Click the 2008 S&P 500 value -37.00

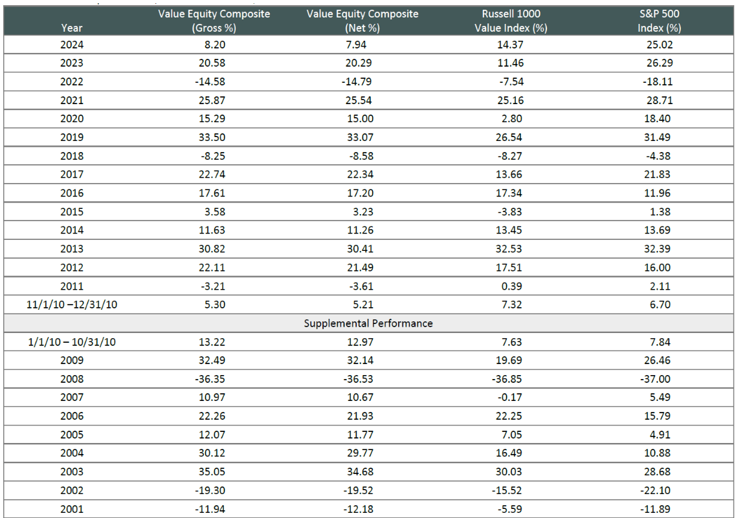656,379
